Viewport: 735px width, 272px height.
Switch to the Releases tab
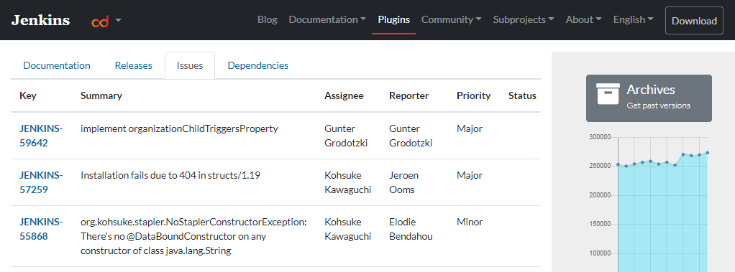[x=134, y=65]
